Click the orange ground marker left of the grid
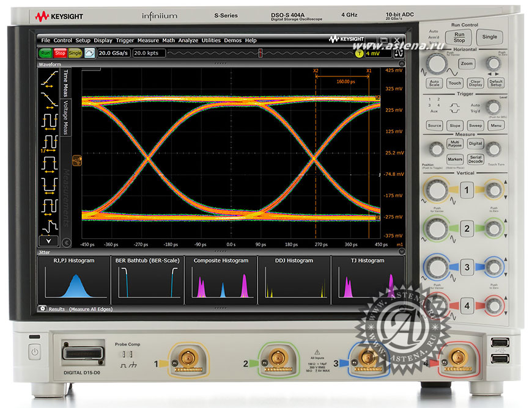This screenshot has width=532, height=408. coord(77,160)
